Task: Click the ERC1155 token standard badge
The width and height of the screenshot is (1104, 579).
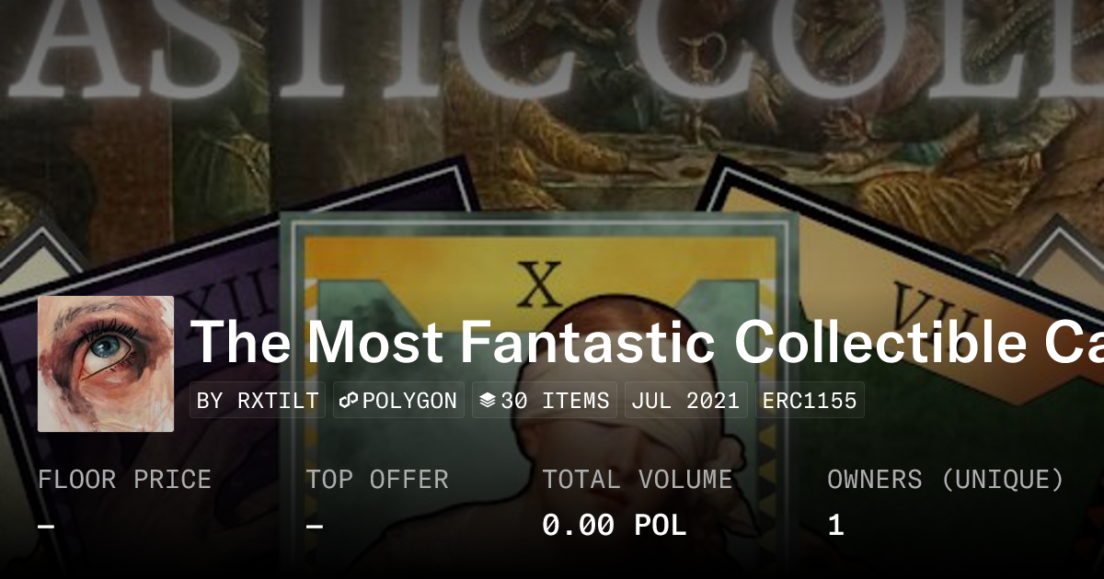Action: pos(811,401)
